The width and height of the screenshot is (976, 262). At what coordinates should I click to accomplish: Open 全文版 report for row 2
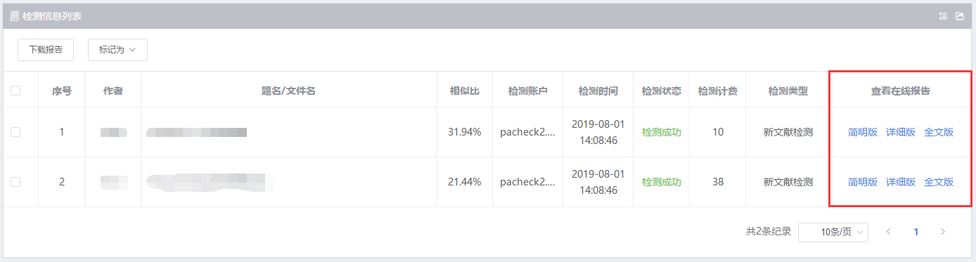[939, 182]
